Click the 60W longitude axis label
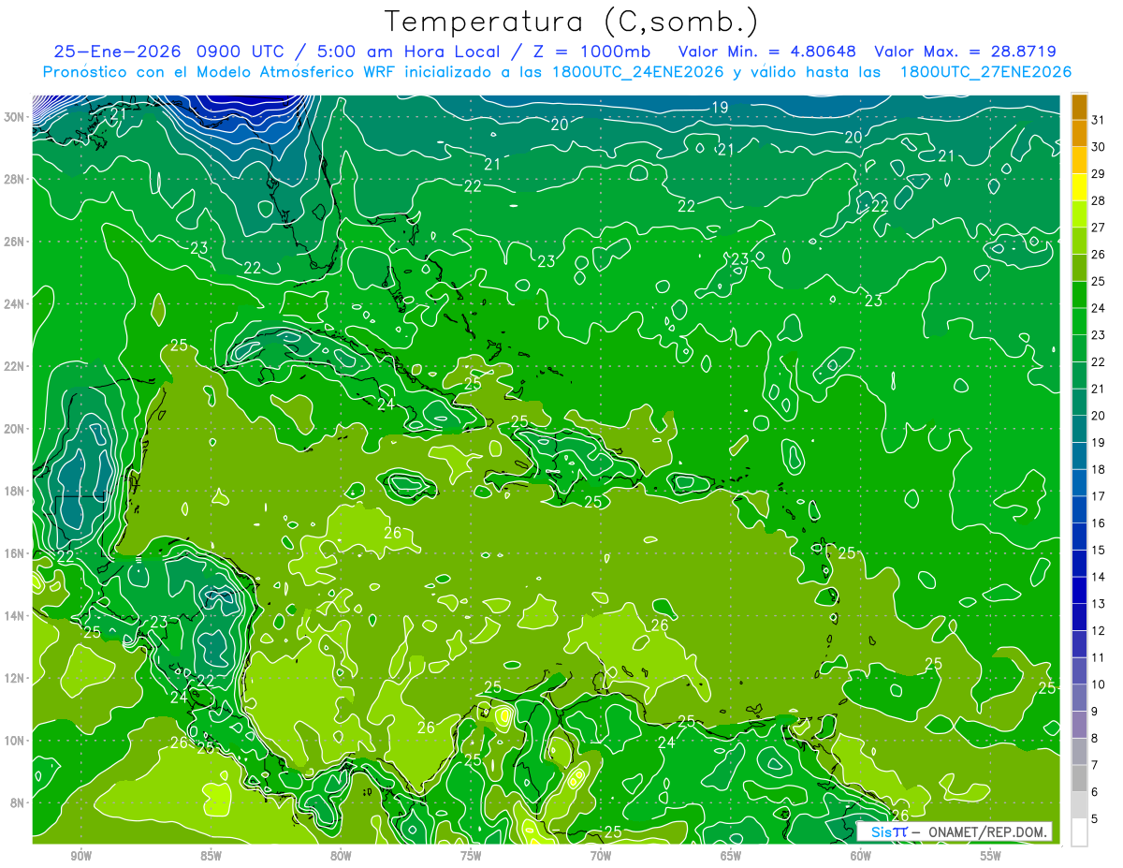 pyautogui.click(x=860, y=856)
